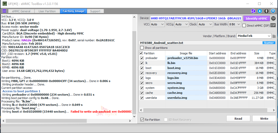
Task: Click partition table scroll-left arrow
Action: [x=141, y=110]
